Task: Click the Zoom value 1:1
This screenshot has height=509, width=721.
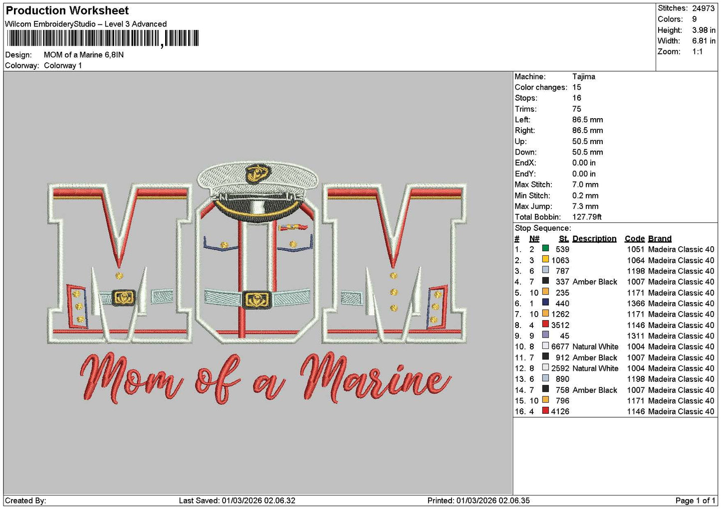Action: click(698, 52)
